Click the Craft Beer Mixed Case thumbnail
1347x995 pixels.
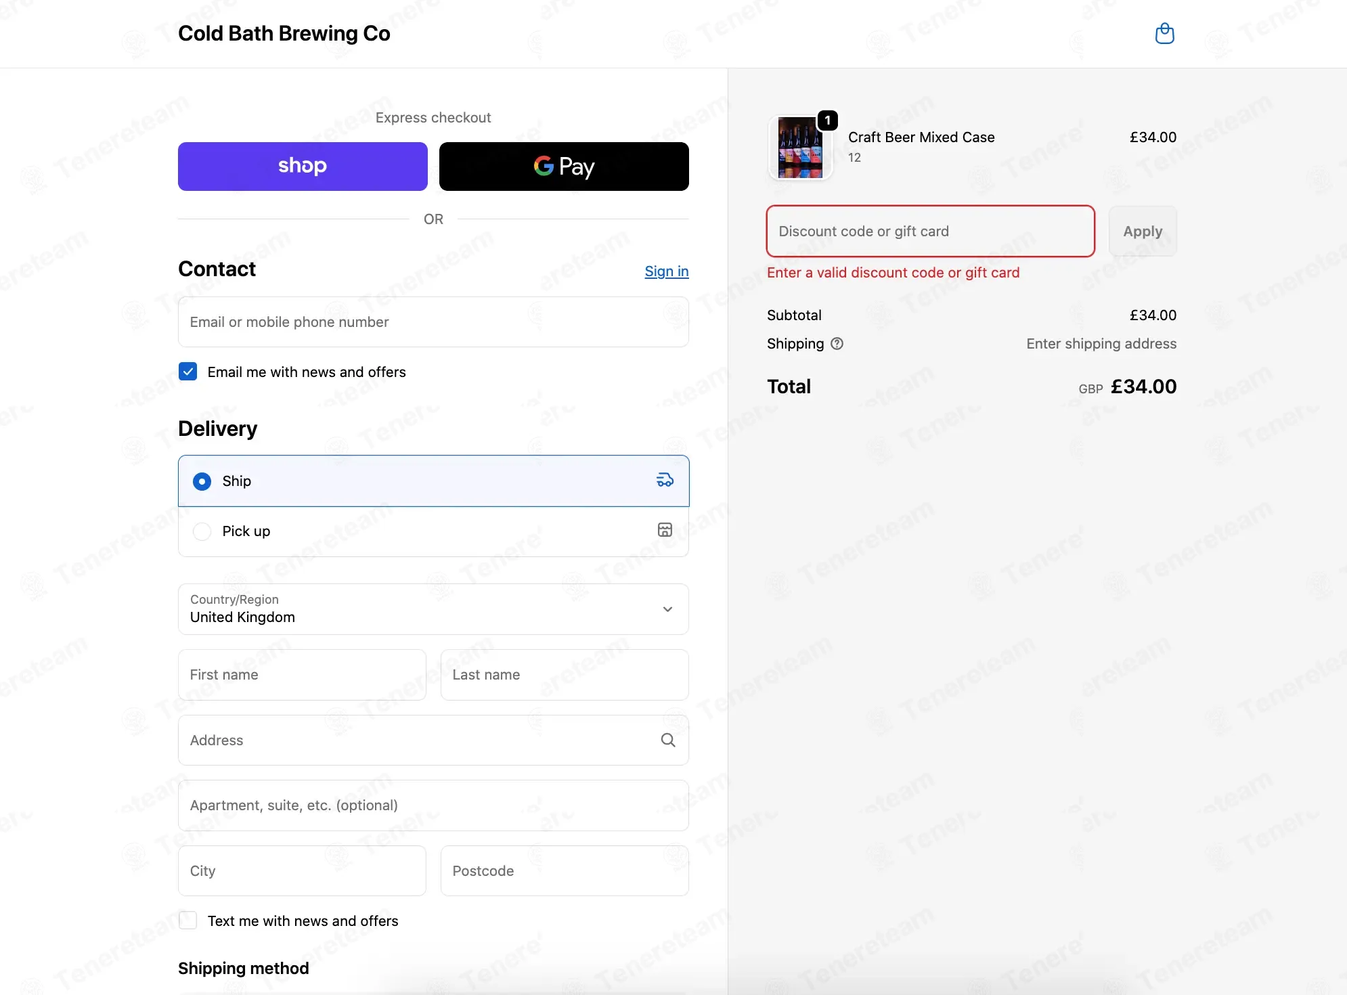800,148
